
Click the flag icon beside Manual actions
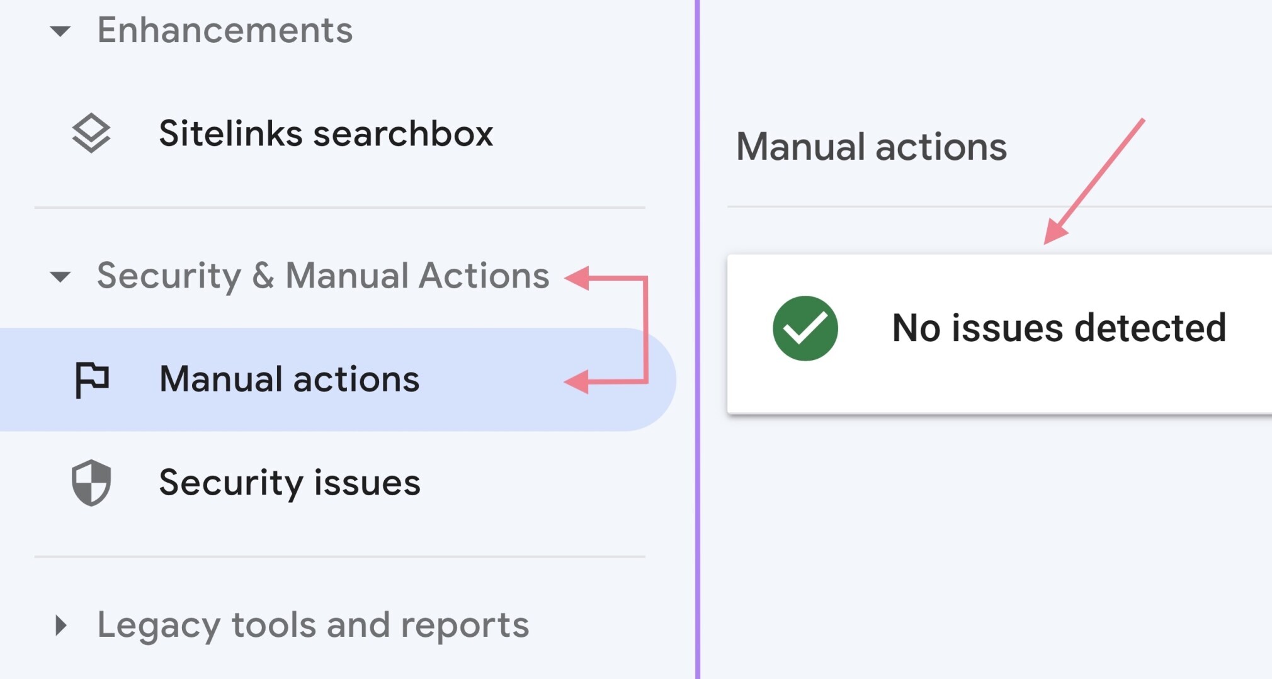(x=92, y=379)
